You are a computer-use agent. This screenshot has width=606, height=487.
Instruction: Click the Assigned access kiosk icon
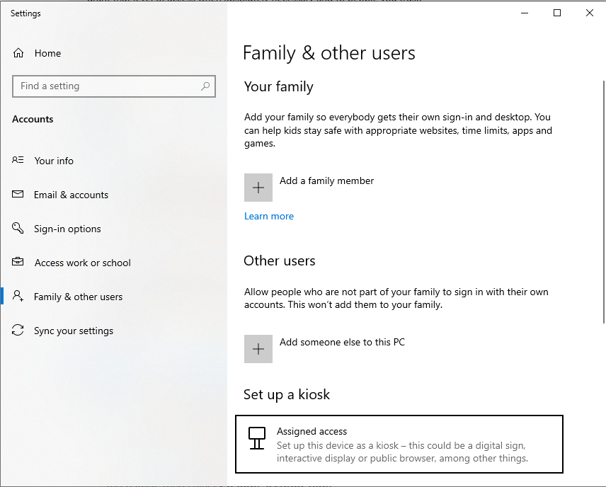tap(256, 438)
